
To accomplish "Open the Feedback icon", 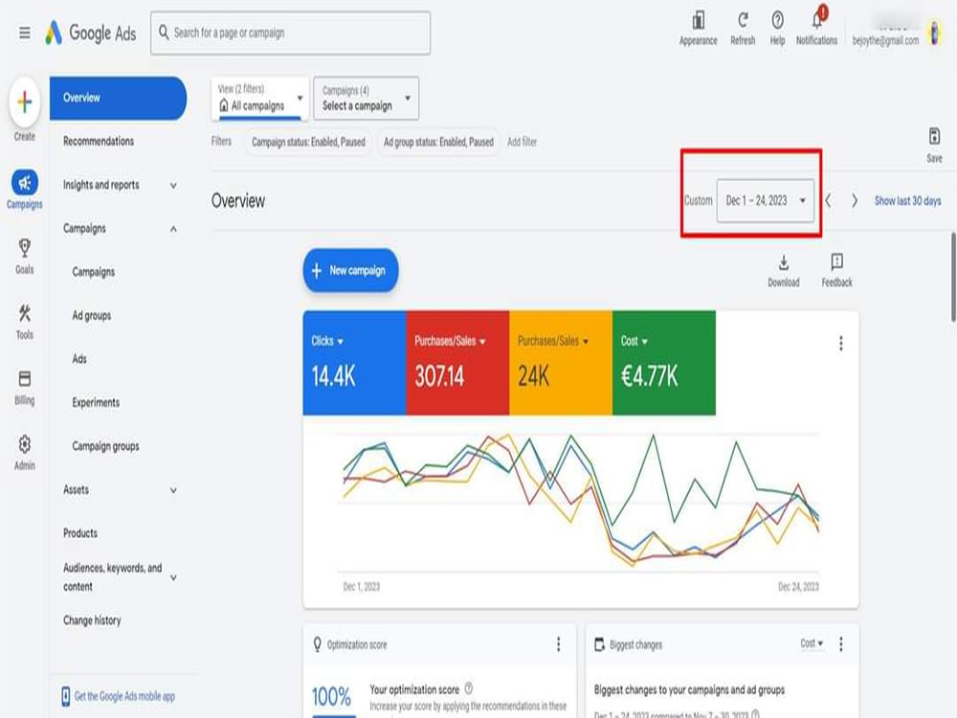I will tap(836, 262).
